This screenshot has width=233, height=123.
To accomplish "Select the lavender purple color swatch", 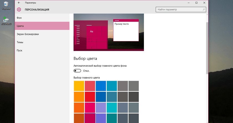I will (x=101, y=108).
